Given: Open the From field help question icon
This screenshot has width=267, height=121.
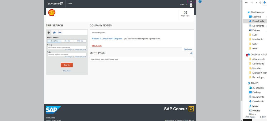Looking at the screenshot, I should (x=52, y=45).
